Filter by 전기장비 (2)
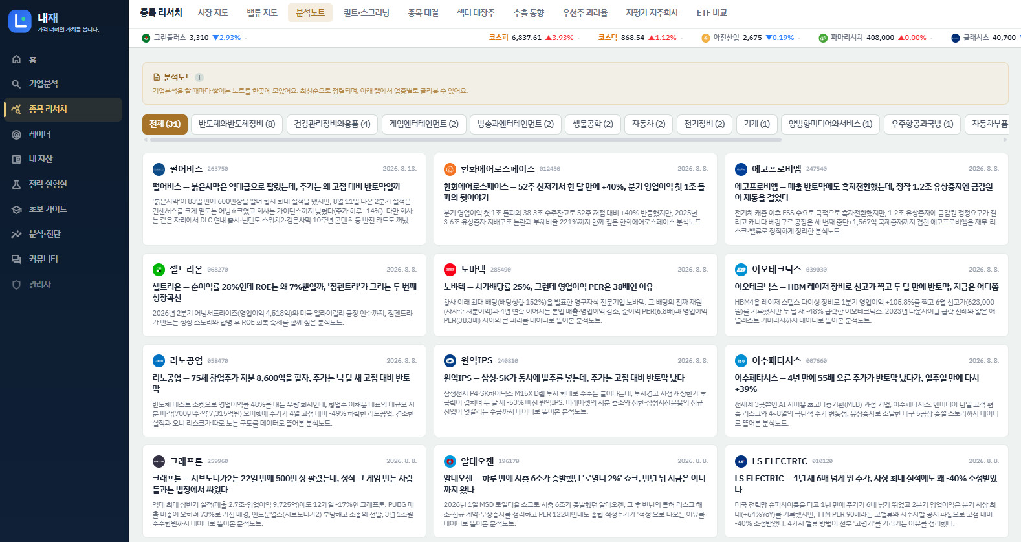1021x542 pixels. point(705,124)
